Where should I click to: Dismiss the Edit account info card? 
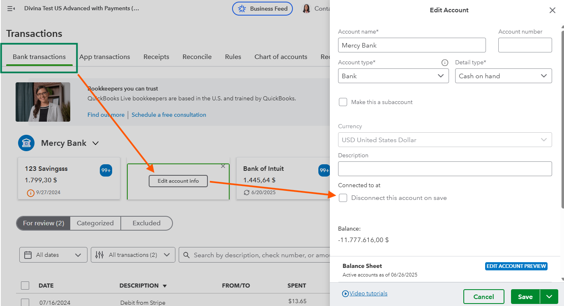pos(223,166)
